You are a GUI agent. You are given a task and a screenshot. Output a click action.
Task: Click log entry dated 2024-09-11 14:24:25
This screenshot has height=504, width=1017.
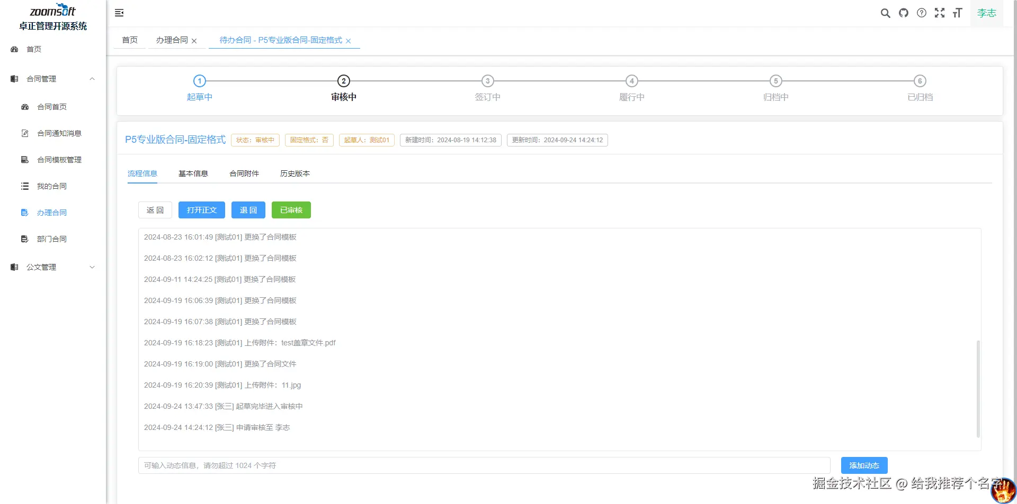click(220, 279)
